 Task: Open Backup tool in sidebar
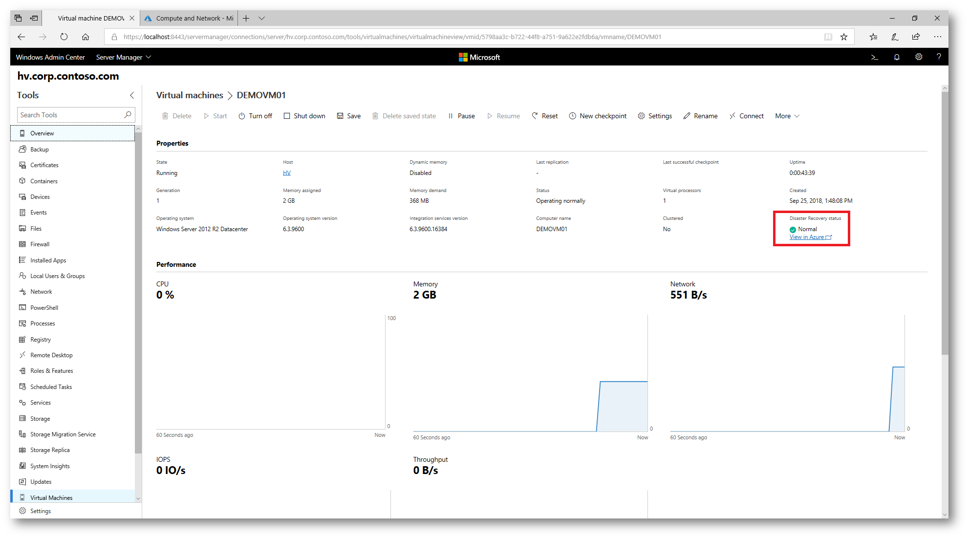pyautogui.click(x=73, y=150)
